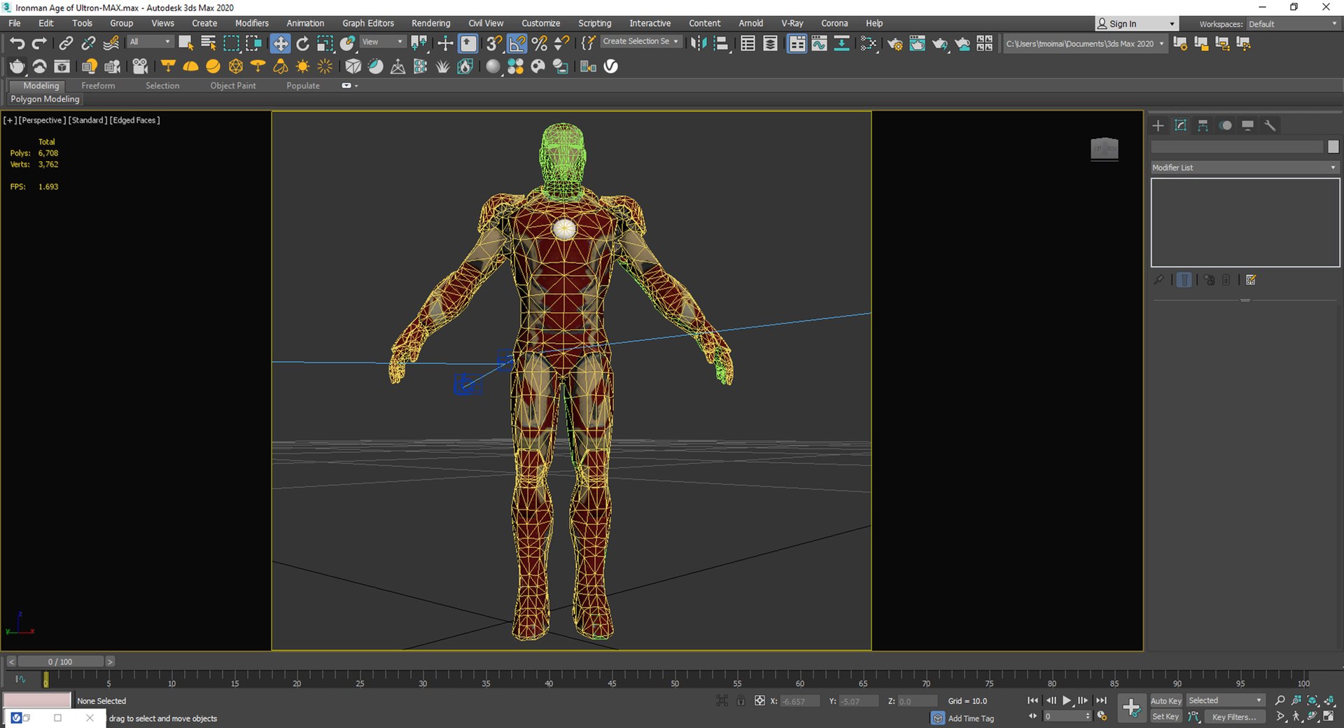The image size is (1344, 728).
Task: Click the Add Time Tag label
Action: click(x=971, y=718)
